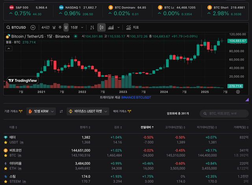Sort the table by 거래액(일) column
The height and width of the screenshot is (185, 252).
click(x=241, y=127)
